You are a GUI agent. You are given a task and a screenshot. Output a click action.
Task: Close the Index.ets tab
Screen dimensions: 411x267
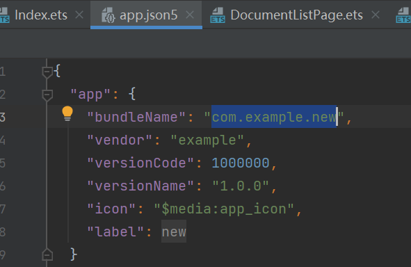79,15
